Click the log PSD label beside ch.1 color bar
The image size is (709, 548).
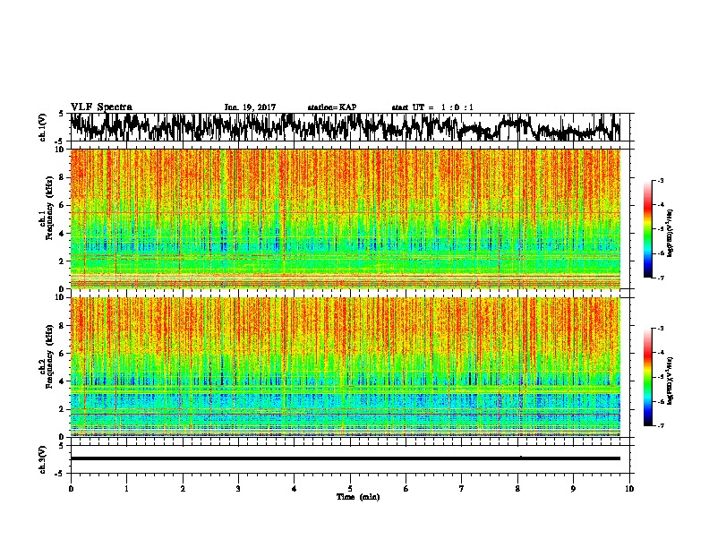[671, 234]
